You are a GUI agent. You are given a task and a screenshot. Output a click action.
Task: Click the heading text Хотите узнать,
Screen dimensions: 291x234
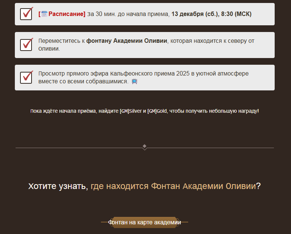pos(58,186)
